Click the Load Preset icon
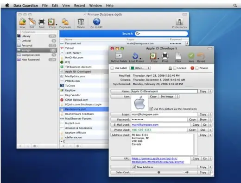241x183 pixels. pyautogui.click(x=135, y=56)
